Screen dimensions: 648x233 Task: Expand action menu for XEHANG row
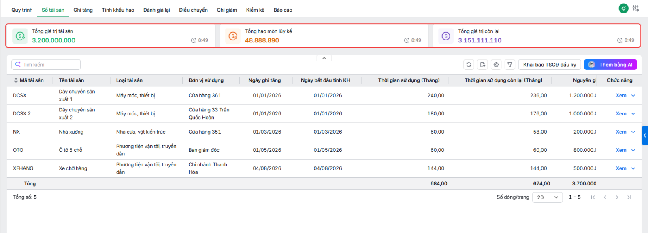click(x=633, y=168)
